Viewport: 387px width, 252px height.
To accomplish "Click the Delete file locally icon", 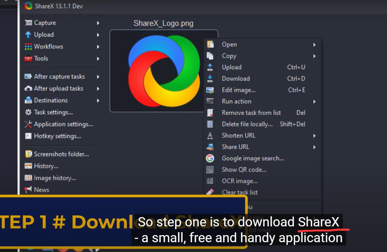I will (210, 124).
